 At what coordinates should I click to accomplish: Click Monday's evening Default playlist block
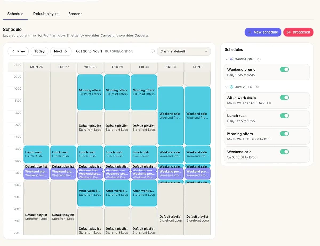tap(37, 207)
